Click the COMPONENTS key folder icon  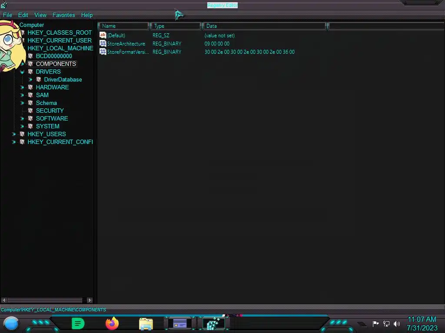(30, 64)
